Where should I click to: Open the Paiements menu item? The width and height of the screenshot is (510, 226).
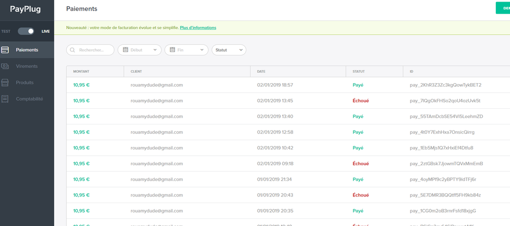click(27, 50)
